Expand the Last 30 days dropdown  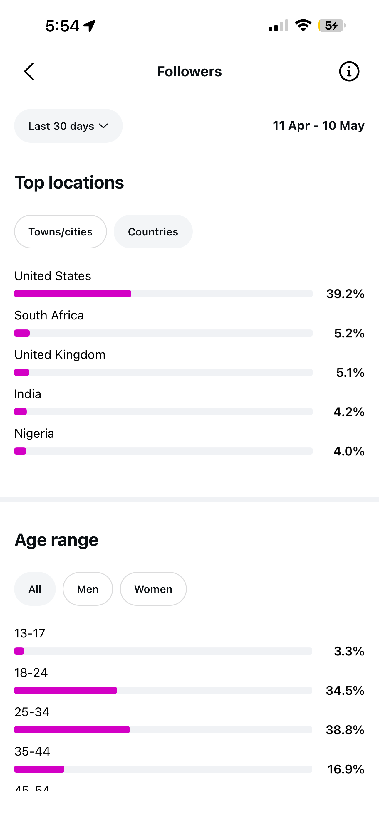(x=68, y=126)
